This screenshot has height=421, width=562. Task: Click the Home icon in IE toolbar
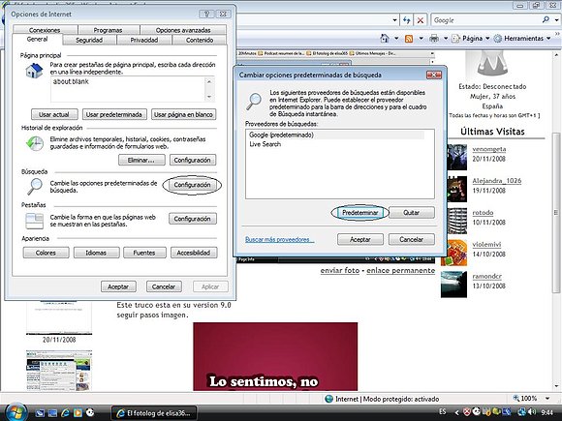click(x=385, y=38)
